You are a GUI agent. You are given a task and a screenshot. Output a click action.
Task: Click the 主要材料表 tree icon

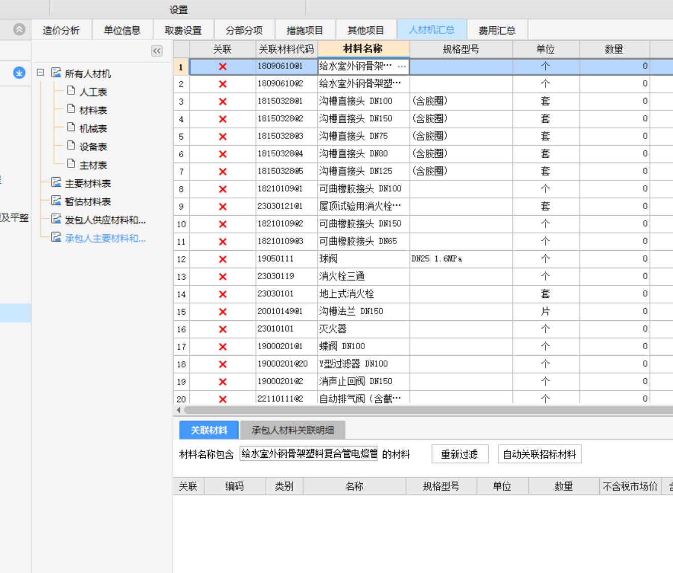tap(56, 183)
